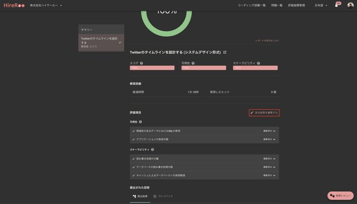Image resolution: width=357 pixels, height=204 pixels.
Task: Click green checkmark on sidebar Twitter item
Action: click(x=120, y=42)
